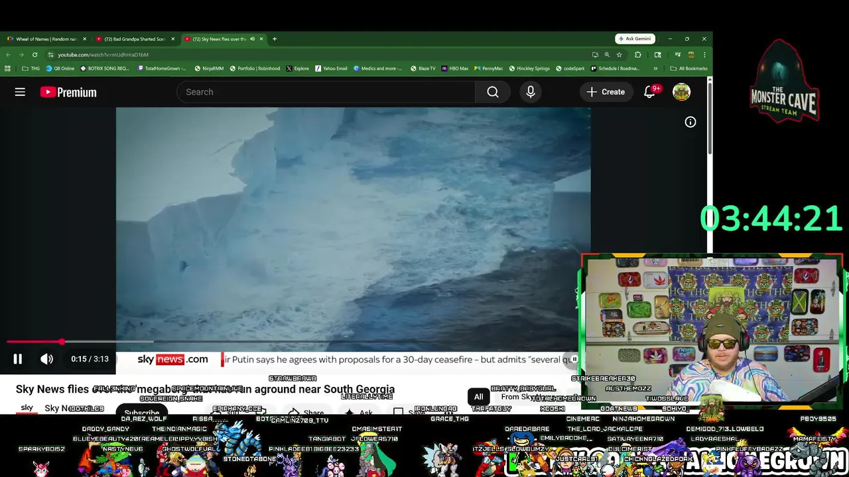This screenshot has width=849, height=477.
Task: Open the notifications bell
Action: click(650, 92)
